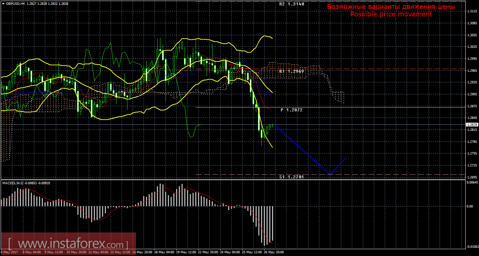
Task: Select the S1 1.2701 support label
Action: tap(291, 177)
